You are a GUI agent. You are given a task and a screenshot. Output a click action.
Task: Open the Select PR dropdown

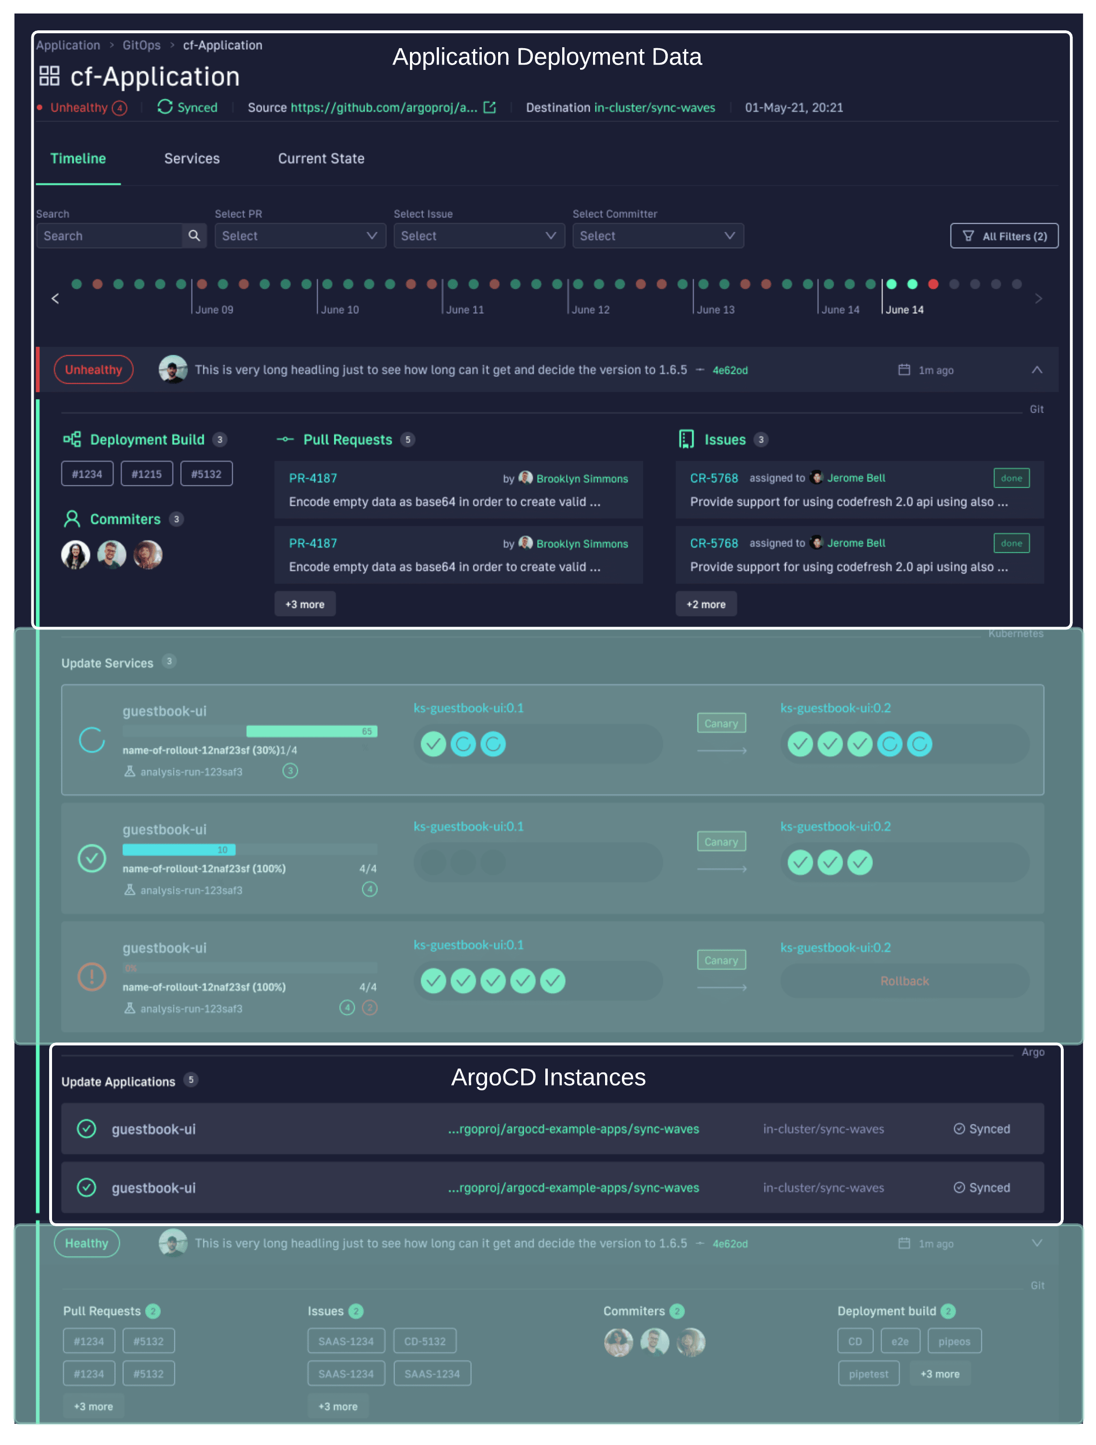pyautogui.click(x=300, y=236)
